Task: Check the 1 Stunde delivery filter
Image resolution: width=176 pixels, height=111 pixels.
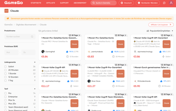Action: pos(5,73)
